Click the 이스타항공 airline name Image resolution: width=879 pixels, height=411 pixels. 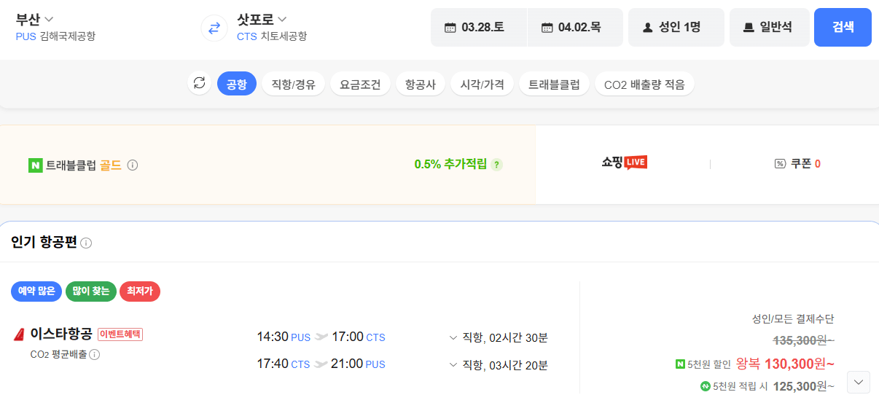pos(61,334)
